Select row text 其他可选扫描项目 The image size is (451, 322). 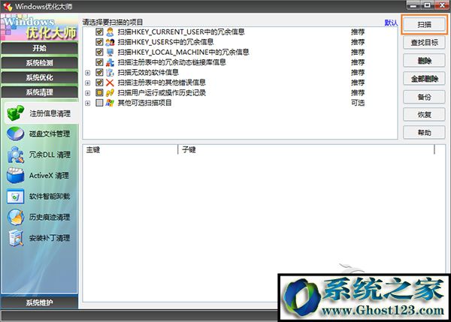pos(144,103)
